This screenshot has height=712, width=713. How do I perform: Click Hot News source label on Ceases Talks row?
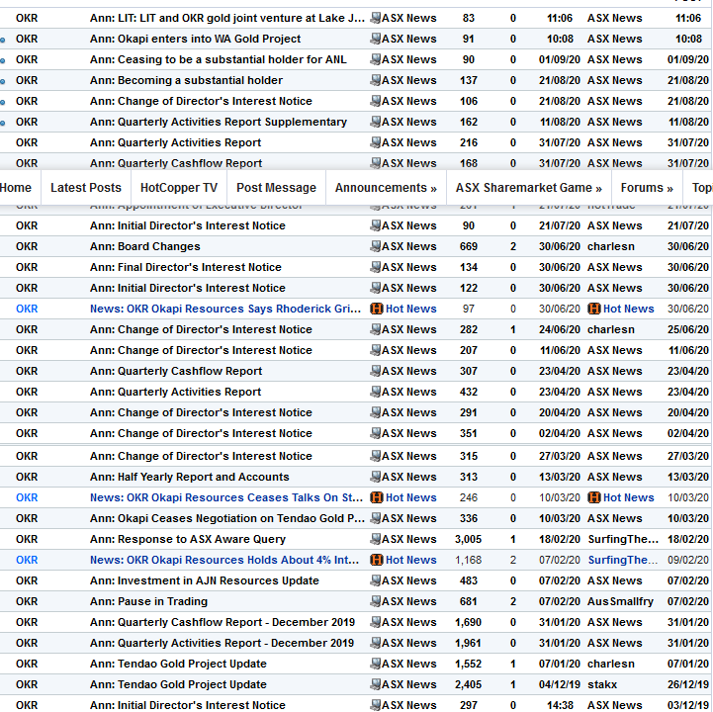(410, 497)
